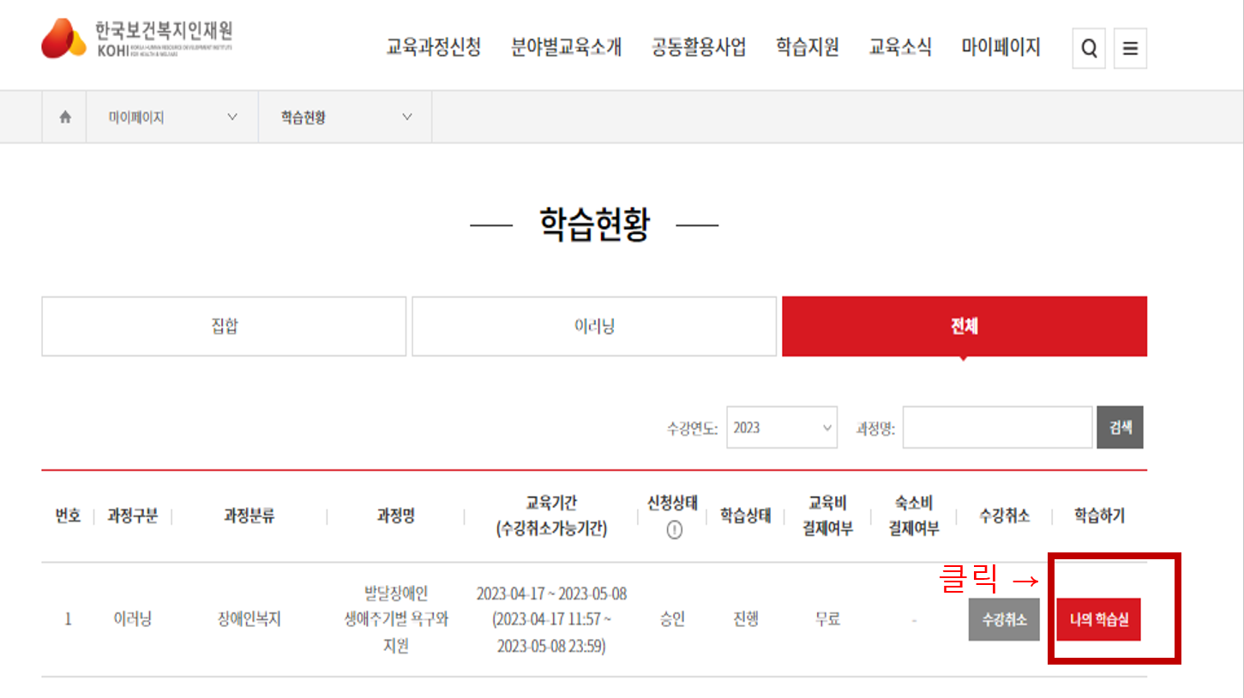Open the 분야별교육소개 menu

[x=566, y=47]
